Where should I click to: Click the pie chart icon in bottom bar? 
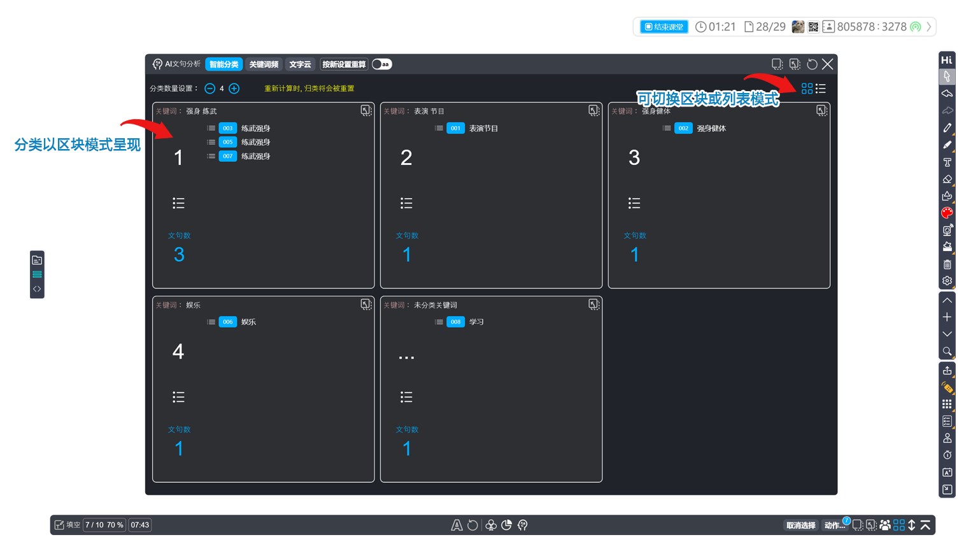506,525
